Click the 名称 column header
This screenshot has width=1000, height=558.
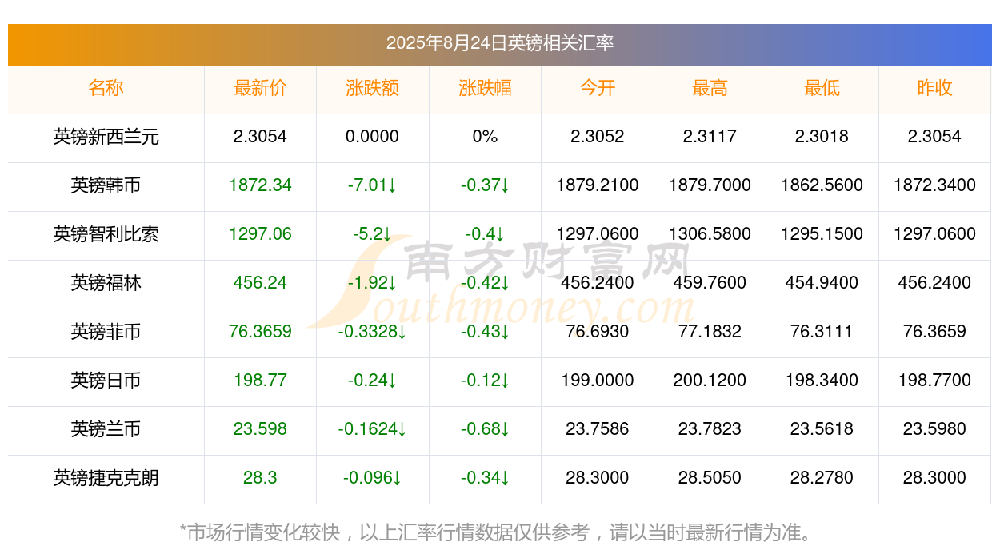(x=106, y=88)
